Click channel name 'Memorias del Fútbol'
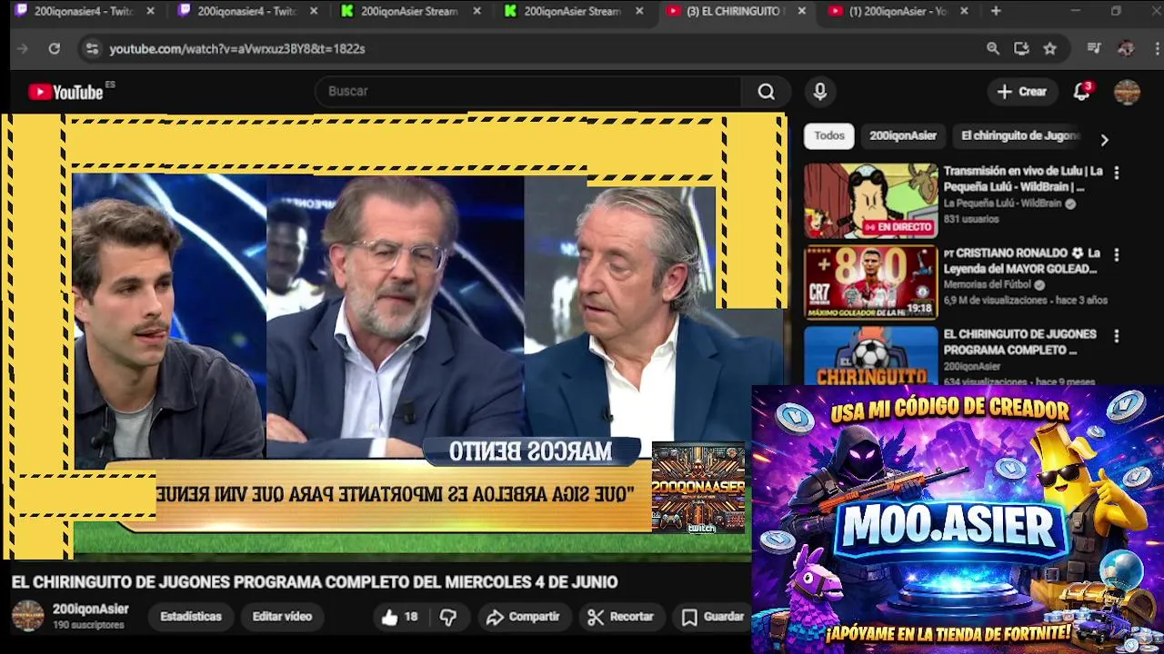The height and width of the screenshot is (654, 1164). click(988, 284)
